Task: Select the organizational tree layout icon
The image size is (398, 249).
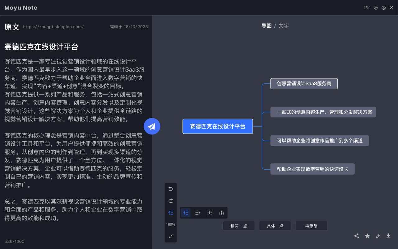Action: [x=221, y=213]
